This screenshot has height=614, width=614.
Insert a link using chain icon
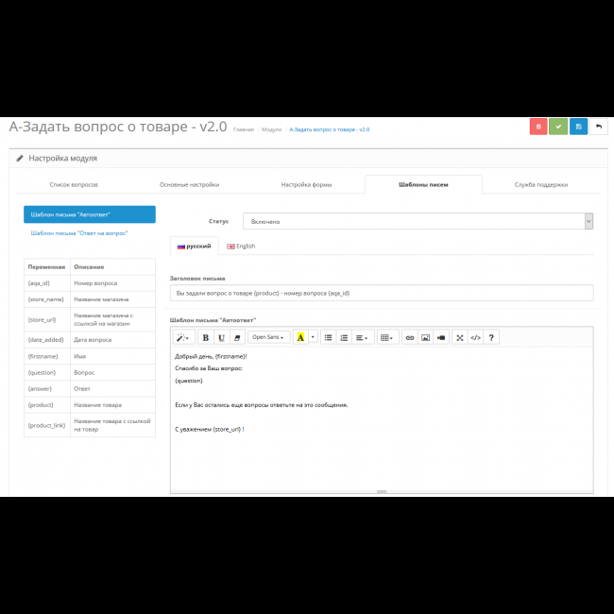tap(409, 337)
